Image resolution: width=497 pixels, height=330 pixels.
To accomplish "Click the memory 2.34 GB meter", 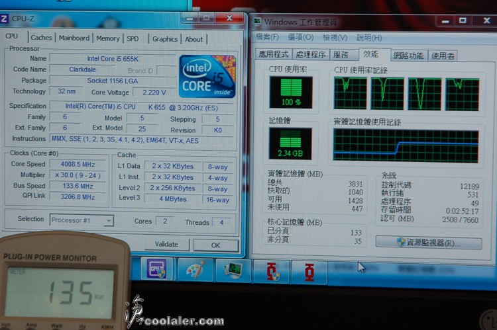I will coord(290,144).
